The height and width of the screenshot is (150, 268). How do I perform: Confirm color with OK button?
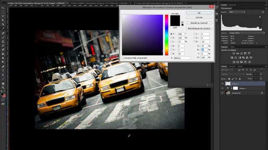coord(199,13)
